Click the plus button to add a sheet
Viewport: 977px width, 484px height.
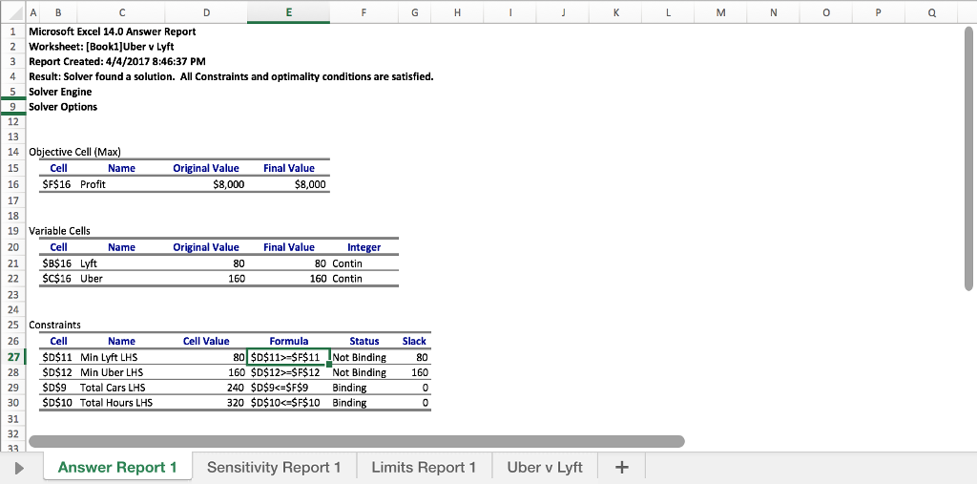pos(622,467)
